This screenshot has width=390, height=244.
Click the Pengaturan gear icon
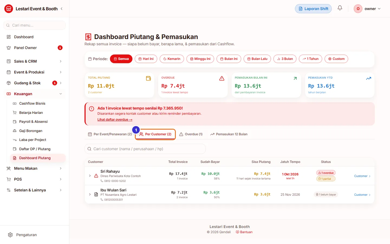coord(10,235)
